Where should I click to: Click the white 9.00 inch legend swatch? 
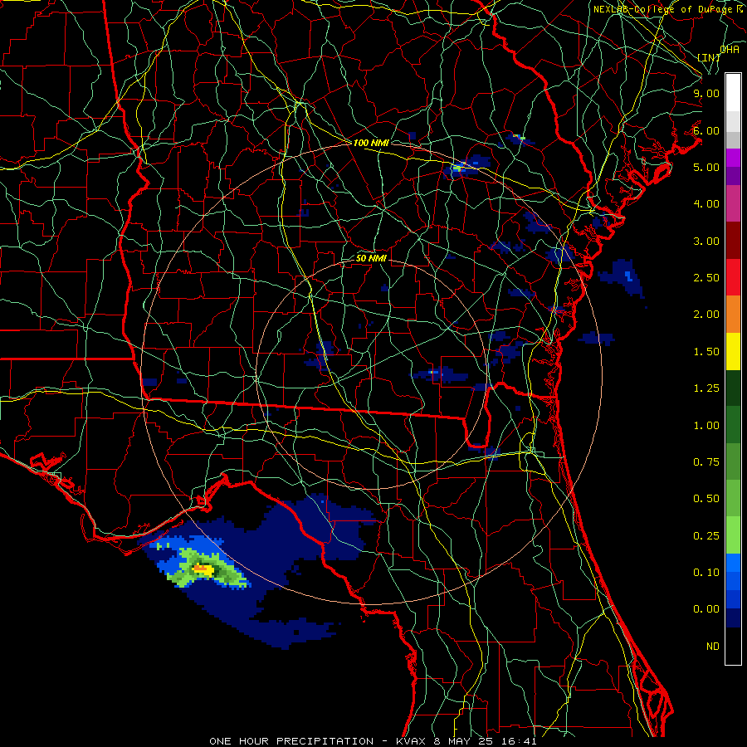tap(733, 92)
